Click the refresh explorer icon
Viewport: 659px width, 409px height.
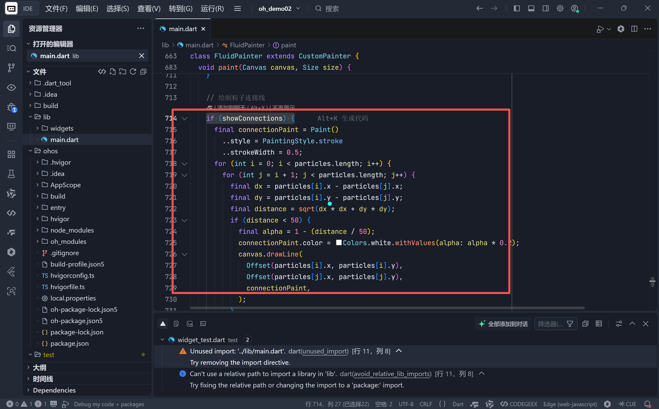click(x=133, y=72)
